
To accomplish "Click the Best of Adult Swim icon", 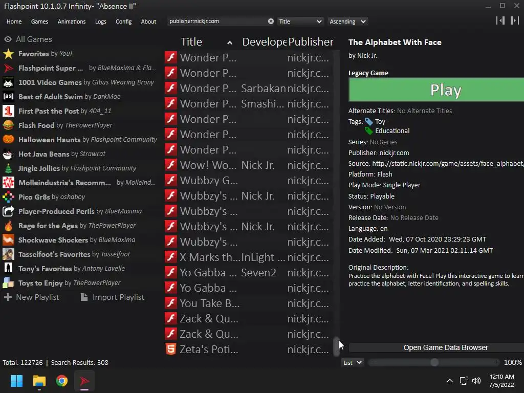I will (x=8, y=97).
